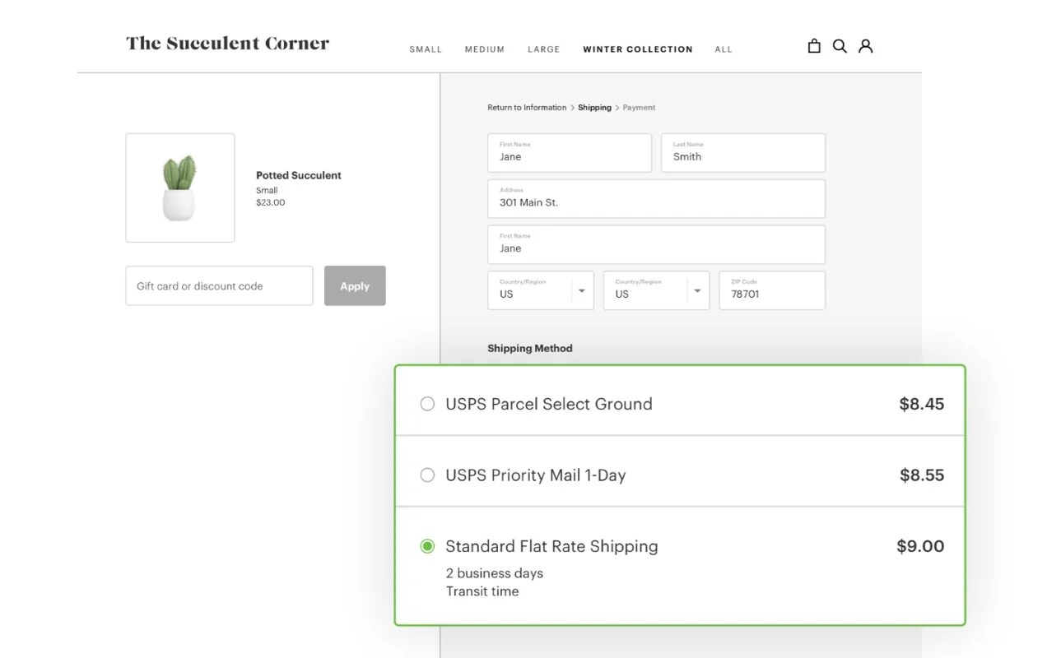Open the account profile icon

(x=865, y=46)
